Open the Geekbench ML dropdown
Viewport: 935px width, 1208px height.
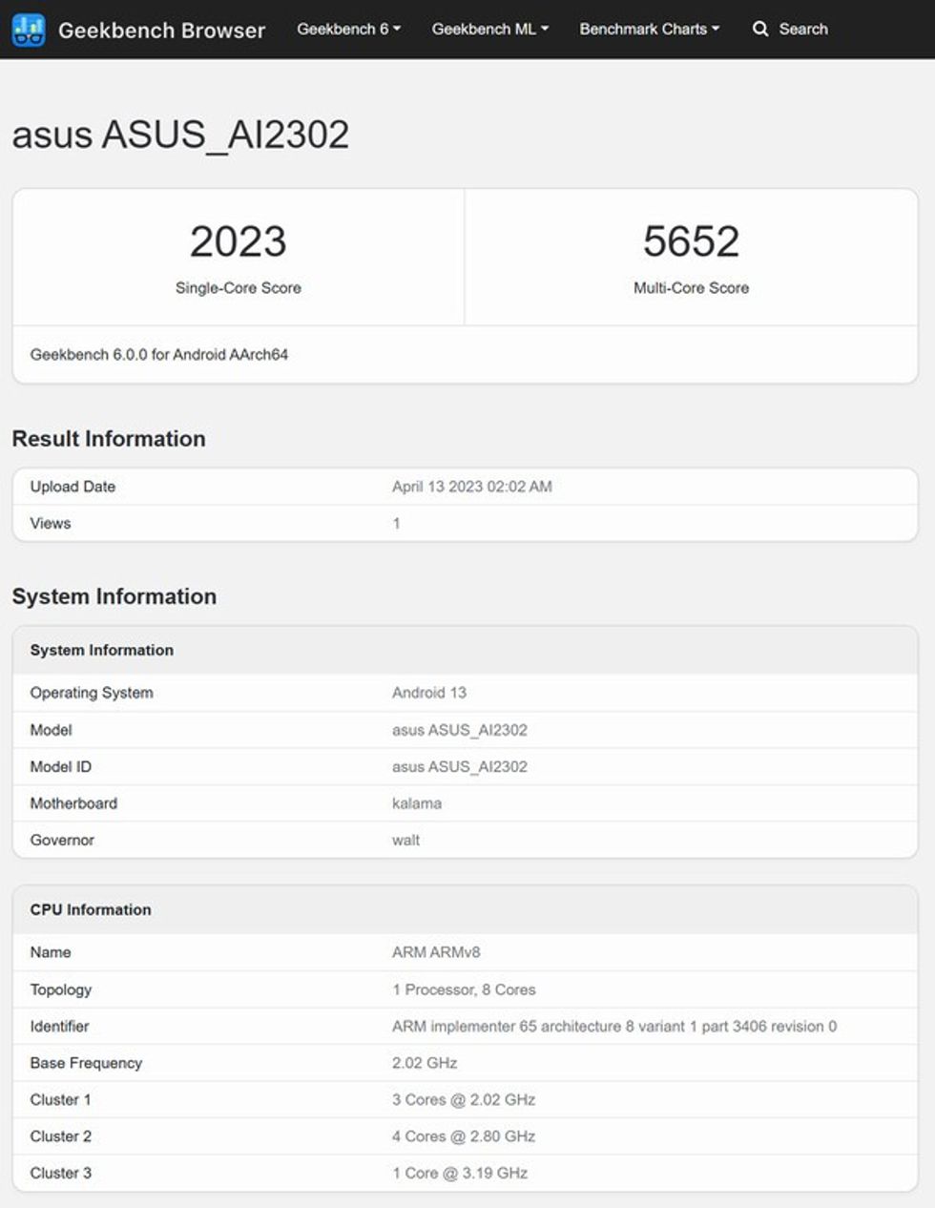[489, 29]
